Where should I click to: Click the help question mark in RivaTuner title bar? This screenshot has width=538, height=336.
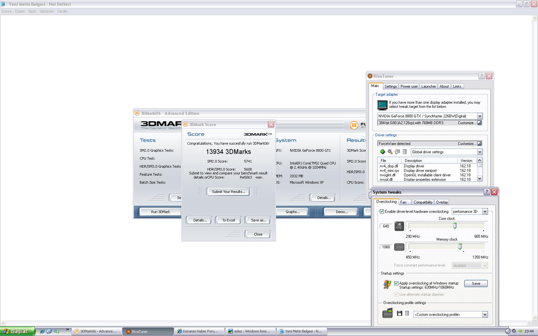(482, 76)
